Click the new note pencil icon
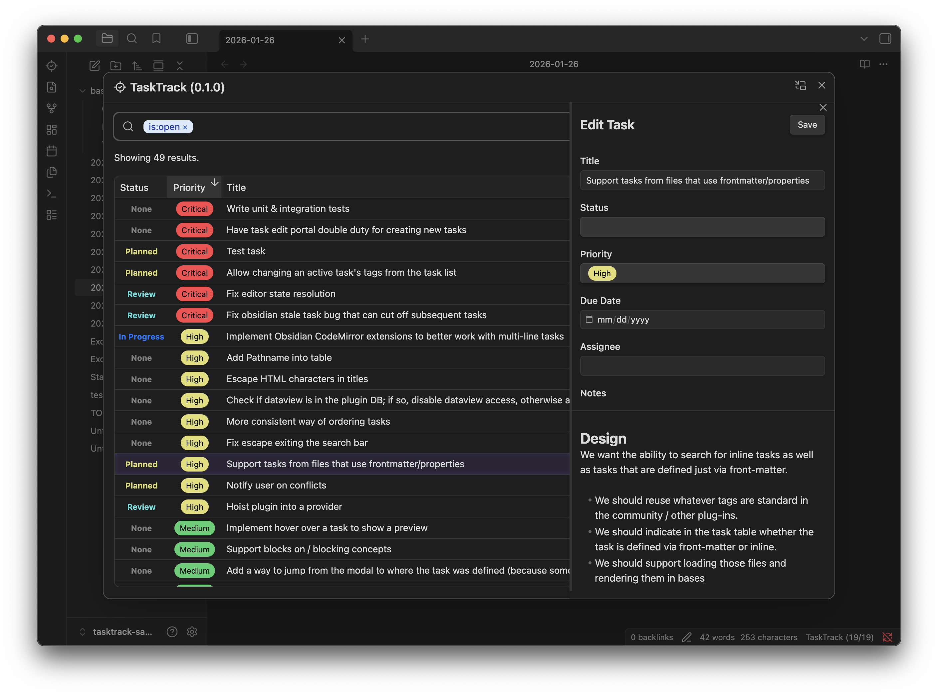 tap(94, 66)
